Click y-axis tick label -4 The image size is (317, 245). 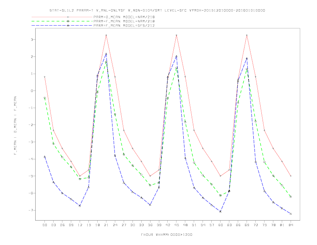[x=31, y=159]
